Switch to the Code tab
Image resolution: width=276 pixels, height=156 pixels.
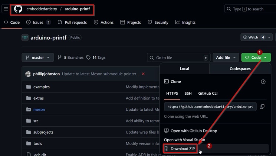pos(11,22)
